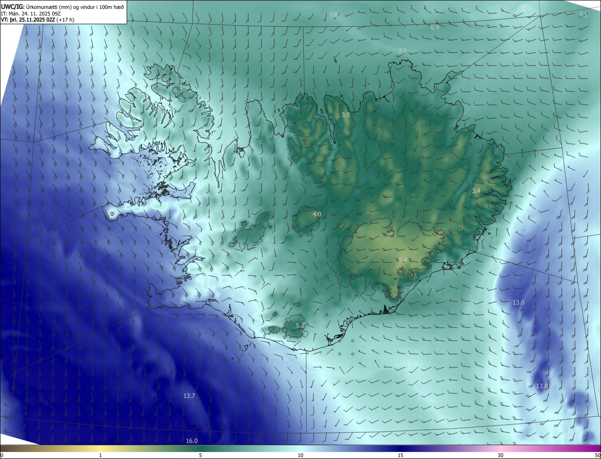This screenshot has width=601, height=459.
Task: Click the 13.8 value label on the map
Action: coord(542,386)
